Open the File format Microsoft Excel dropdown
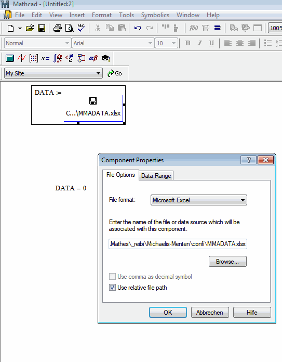 pos(199,200)
